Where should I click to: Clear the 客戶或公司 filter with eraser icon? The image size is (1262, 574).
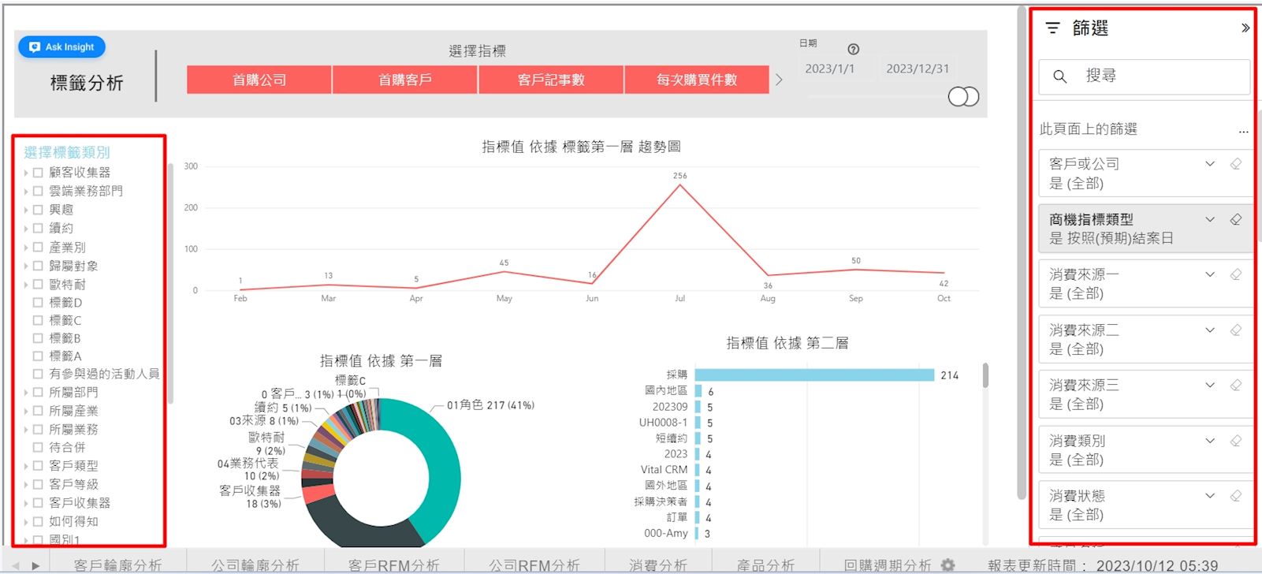pos(1235,164)
